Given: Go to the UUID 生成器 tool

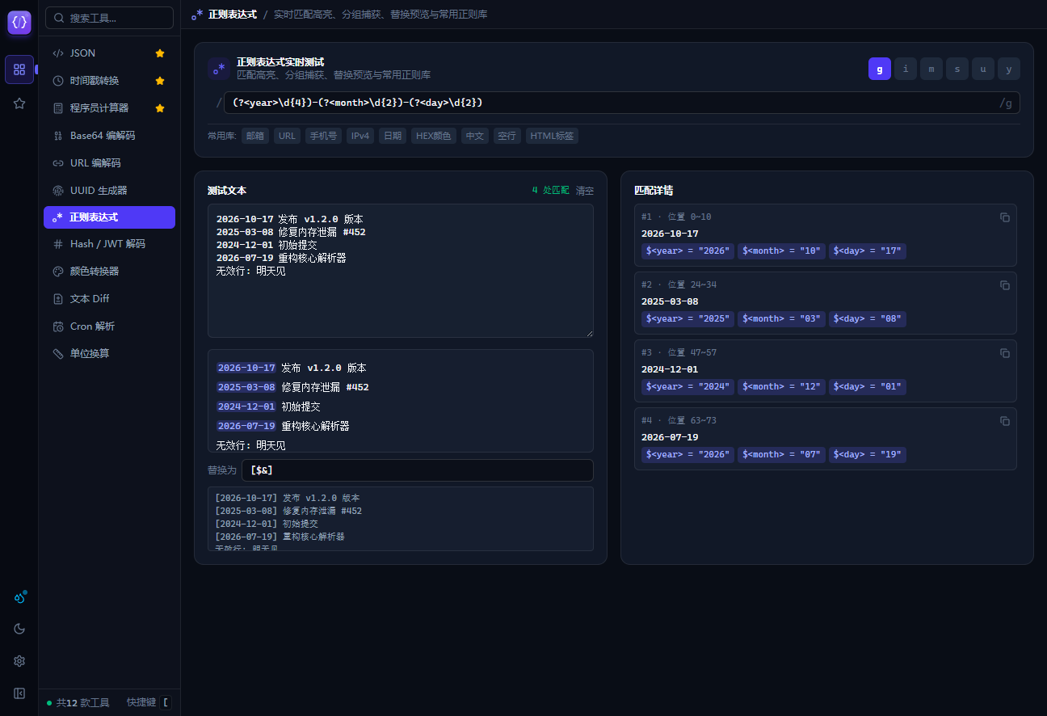Looking at the screenshot, I should click(x=109, y=191).
